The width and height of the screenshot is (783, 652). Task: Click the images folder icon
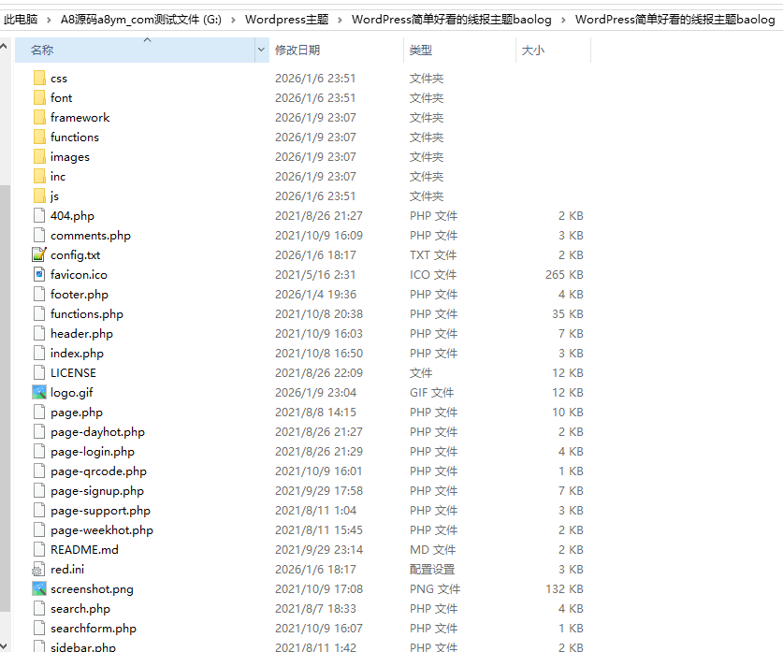click(38, 157)
